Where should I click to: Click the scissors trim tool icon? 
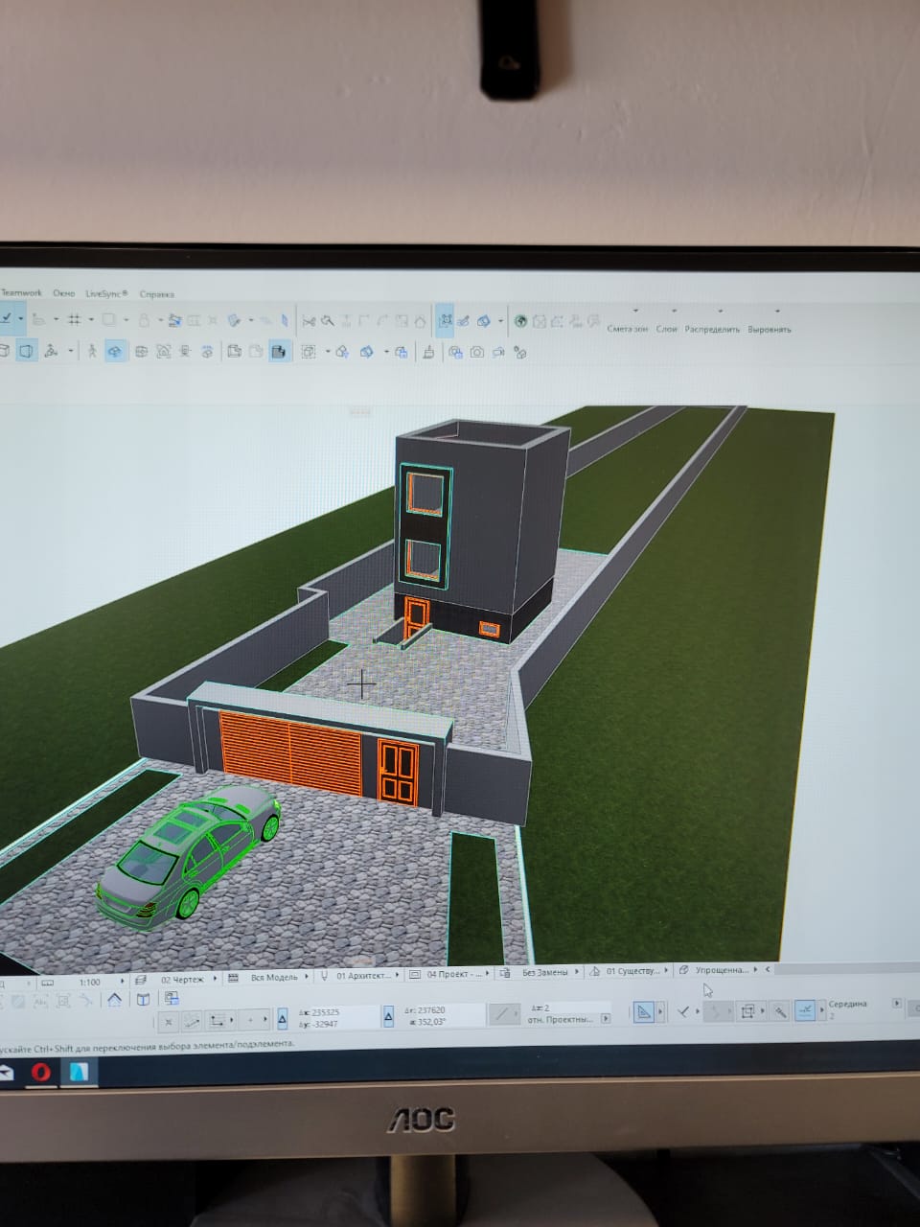click(x=309, y=321)
